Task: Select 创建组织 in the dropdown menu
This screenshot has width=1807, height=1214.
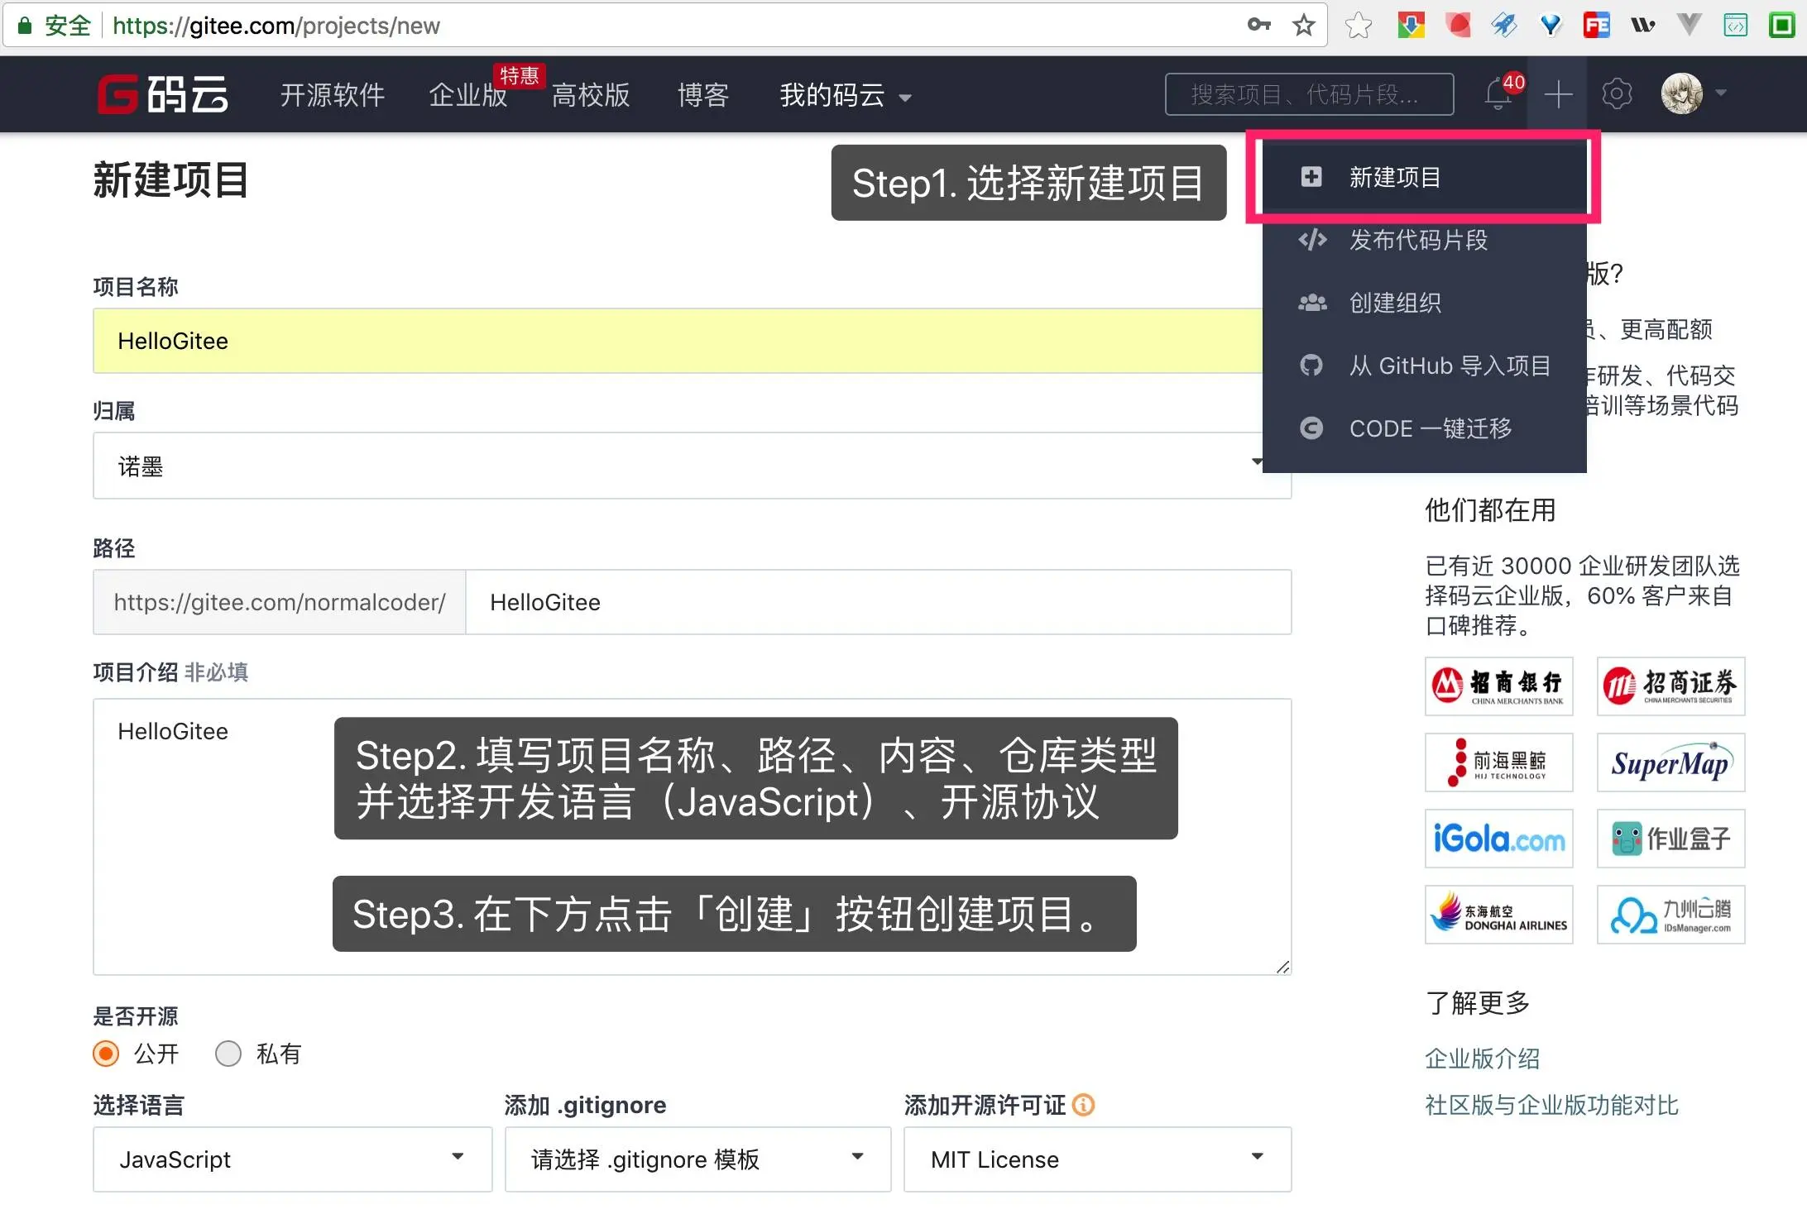Action: click(1395, 303)
